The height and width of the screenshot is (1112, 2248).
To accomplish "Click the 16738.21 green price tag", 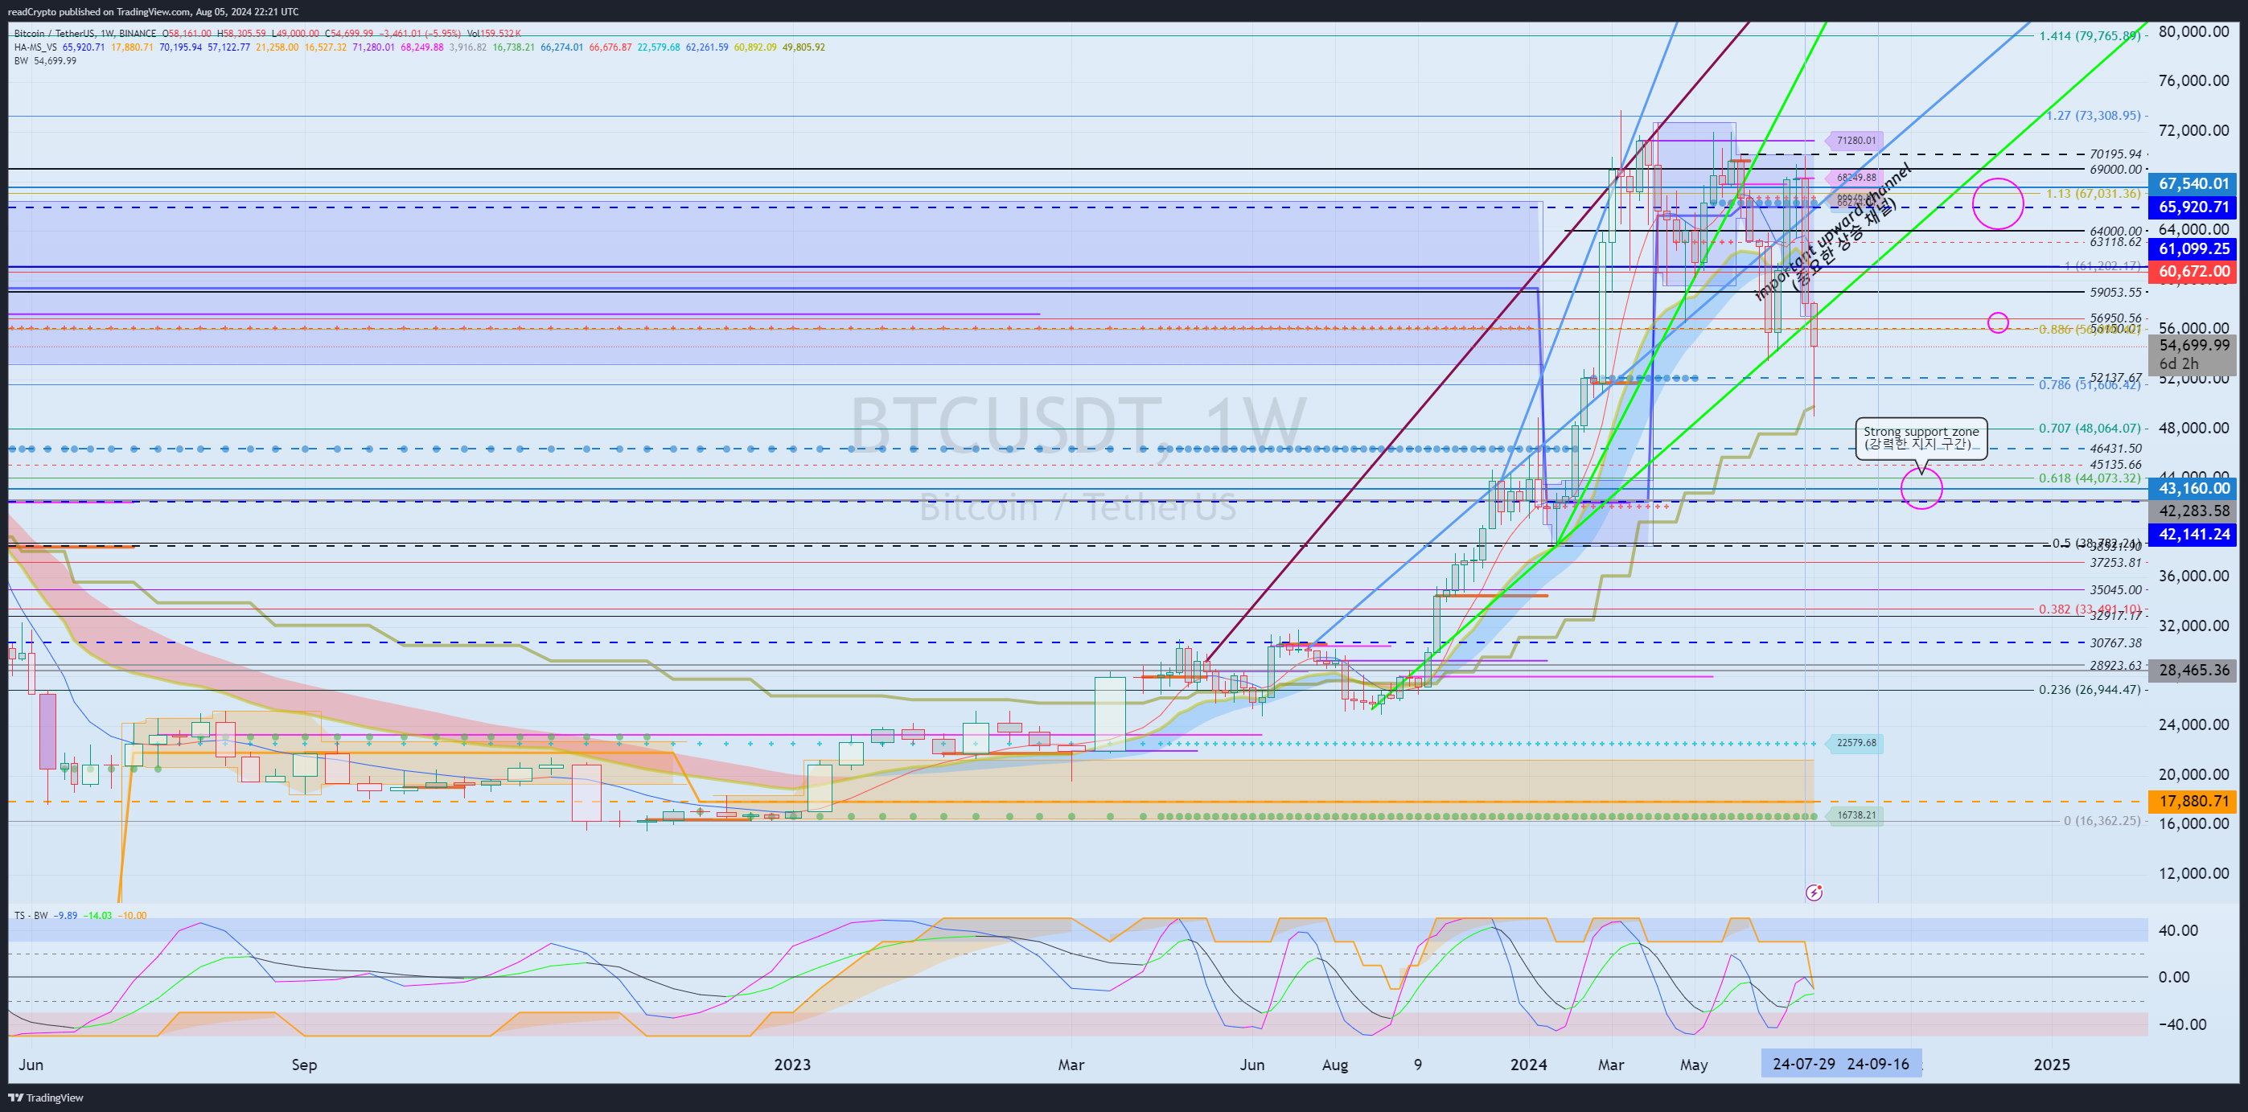I will (x=1856, y=815).
